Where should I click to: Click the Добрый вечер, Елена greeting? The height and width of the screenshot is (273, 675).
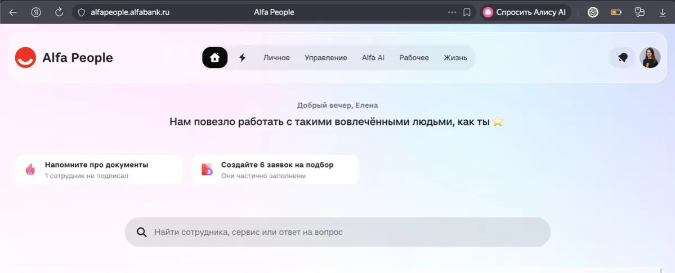[338, 105]
